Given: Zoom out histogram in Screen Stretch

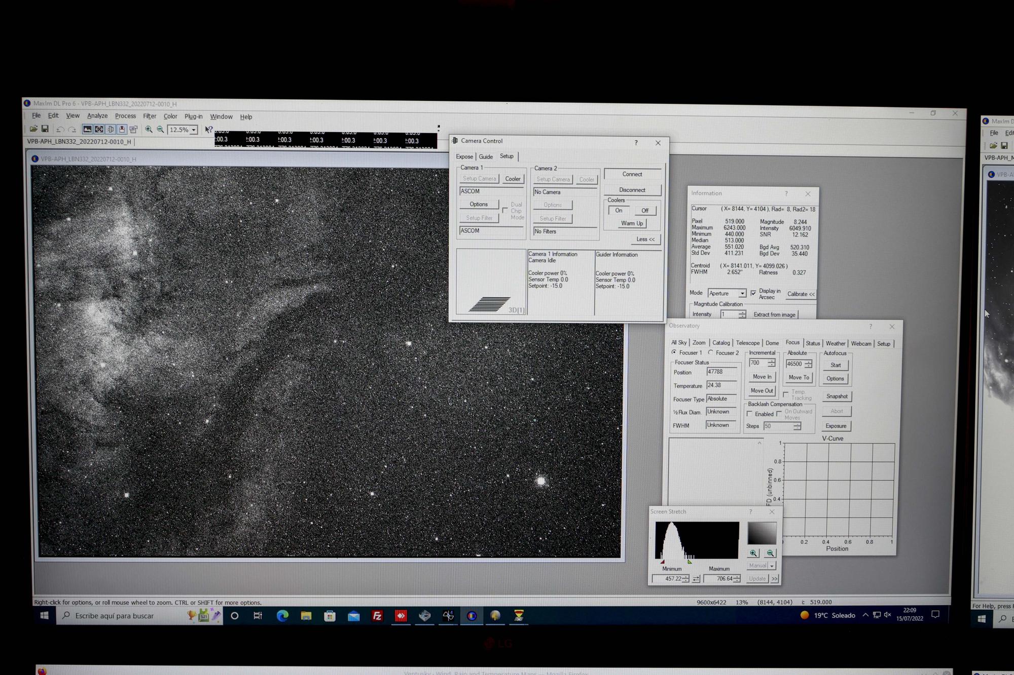Looking at the screenshot, I should [x=770, y=553].
